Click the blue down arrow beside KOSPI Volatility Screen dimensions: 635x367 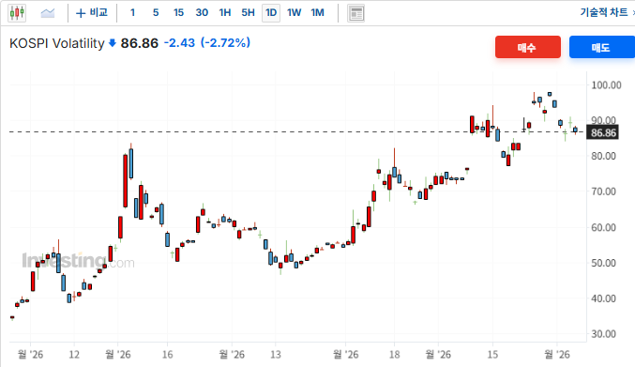coord(113,43)
